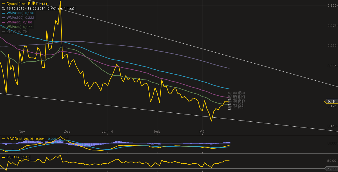Click the 0,181 price marker tag
The image size is (338, 172).
tap(332, 101)
